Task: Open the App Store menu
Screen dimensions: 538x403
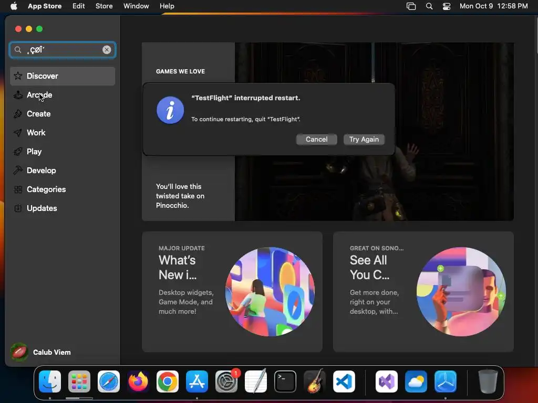Action: pyautogui.click(x=45, y=6)
